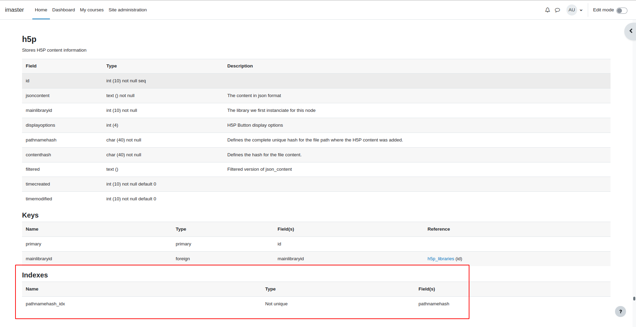This screenshot has width=636, height=327.
Task: Click 'Defines the hash for the file content.' text
Action: pyautogui.click(x=264, y=155)
